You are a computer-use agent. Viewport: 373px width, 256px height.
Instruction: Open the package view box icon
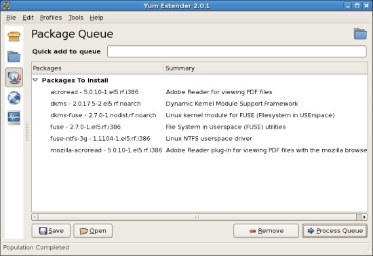click(x=14, y=37)
